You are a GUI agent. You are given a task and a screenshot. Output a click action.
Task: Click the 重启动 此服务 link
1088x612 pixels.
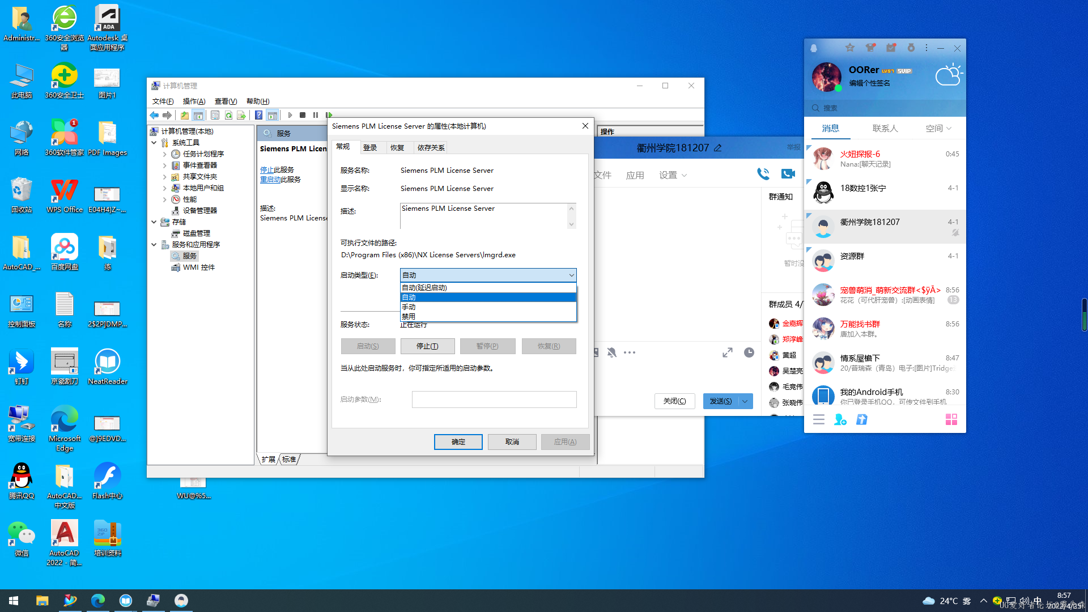(270, 179)
